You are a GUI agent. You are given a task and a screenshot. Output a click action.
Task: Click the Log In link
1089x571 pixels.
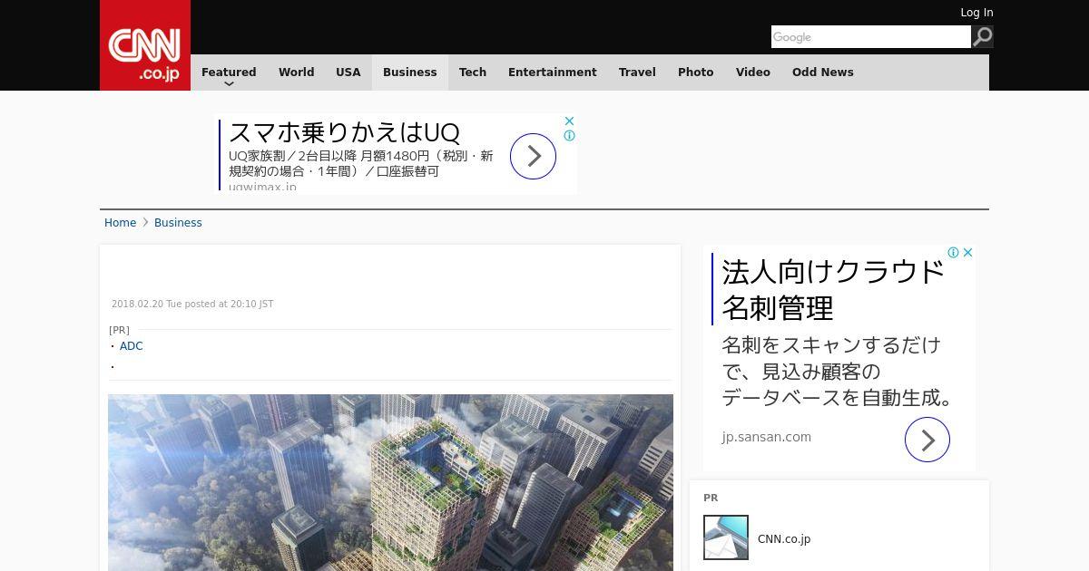[x=976, y=13]
